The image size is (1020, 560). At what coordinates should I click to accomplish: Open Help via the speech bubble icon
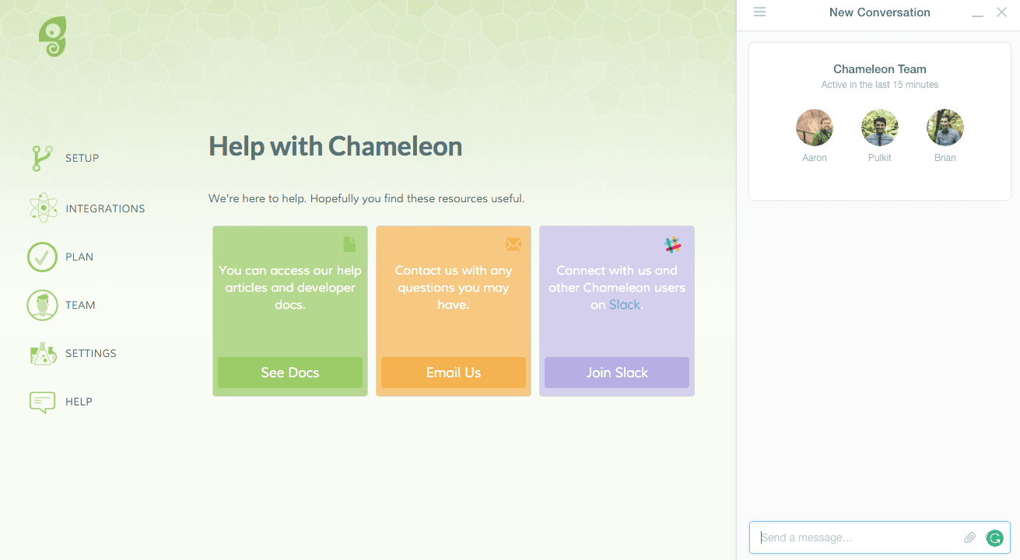pos(43,401)
